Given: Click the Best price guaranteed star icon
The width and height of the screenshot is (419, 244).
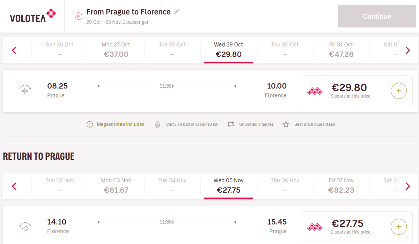Looking at the screenshot, I should (x=286, y=124).
